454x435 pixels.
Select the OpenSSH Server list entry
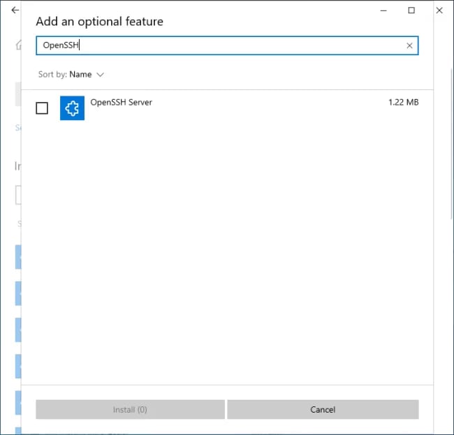click(x=227, y=108)
